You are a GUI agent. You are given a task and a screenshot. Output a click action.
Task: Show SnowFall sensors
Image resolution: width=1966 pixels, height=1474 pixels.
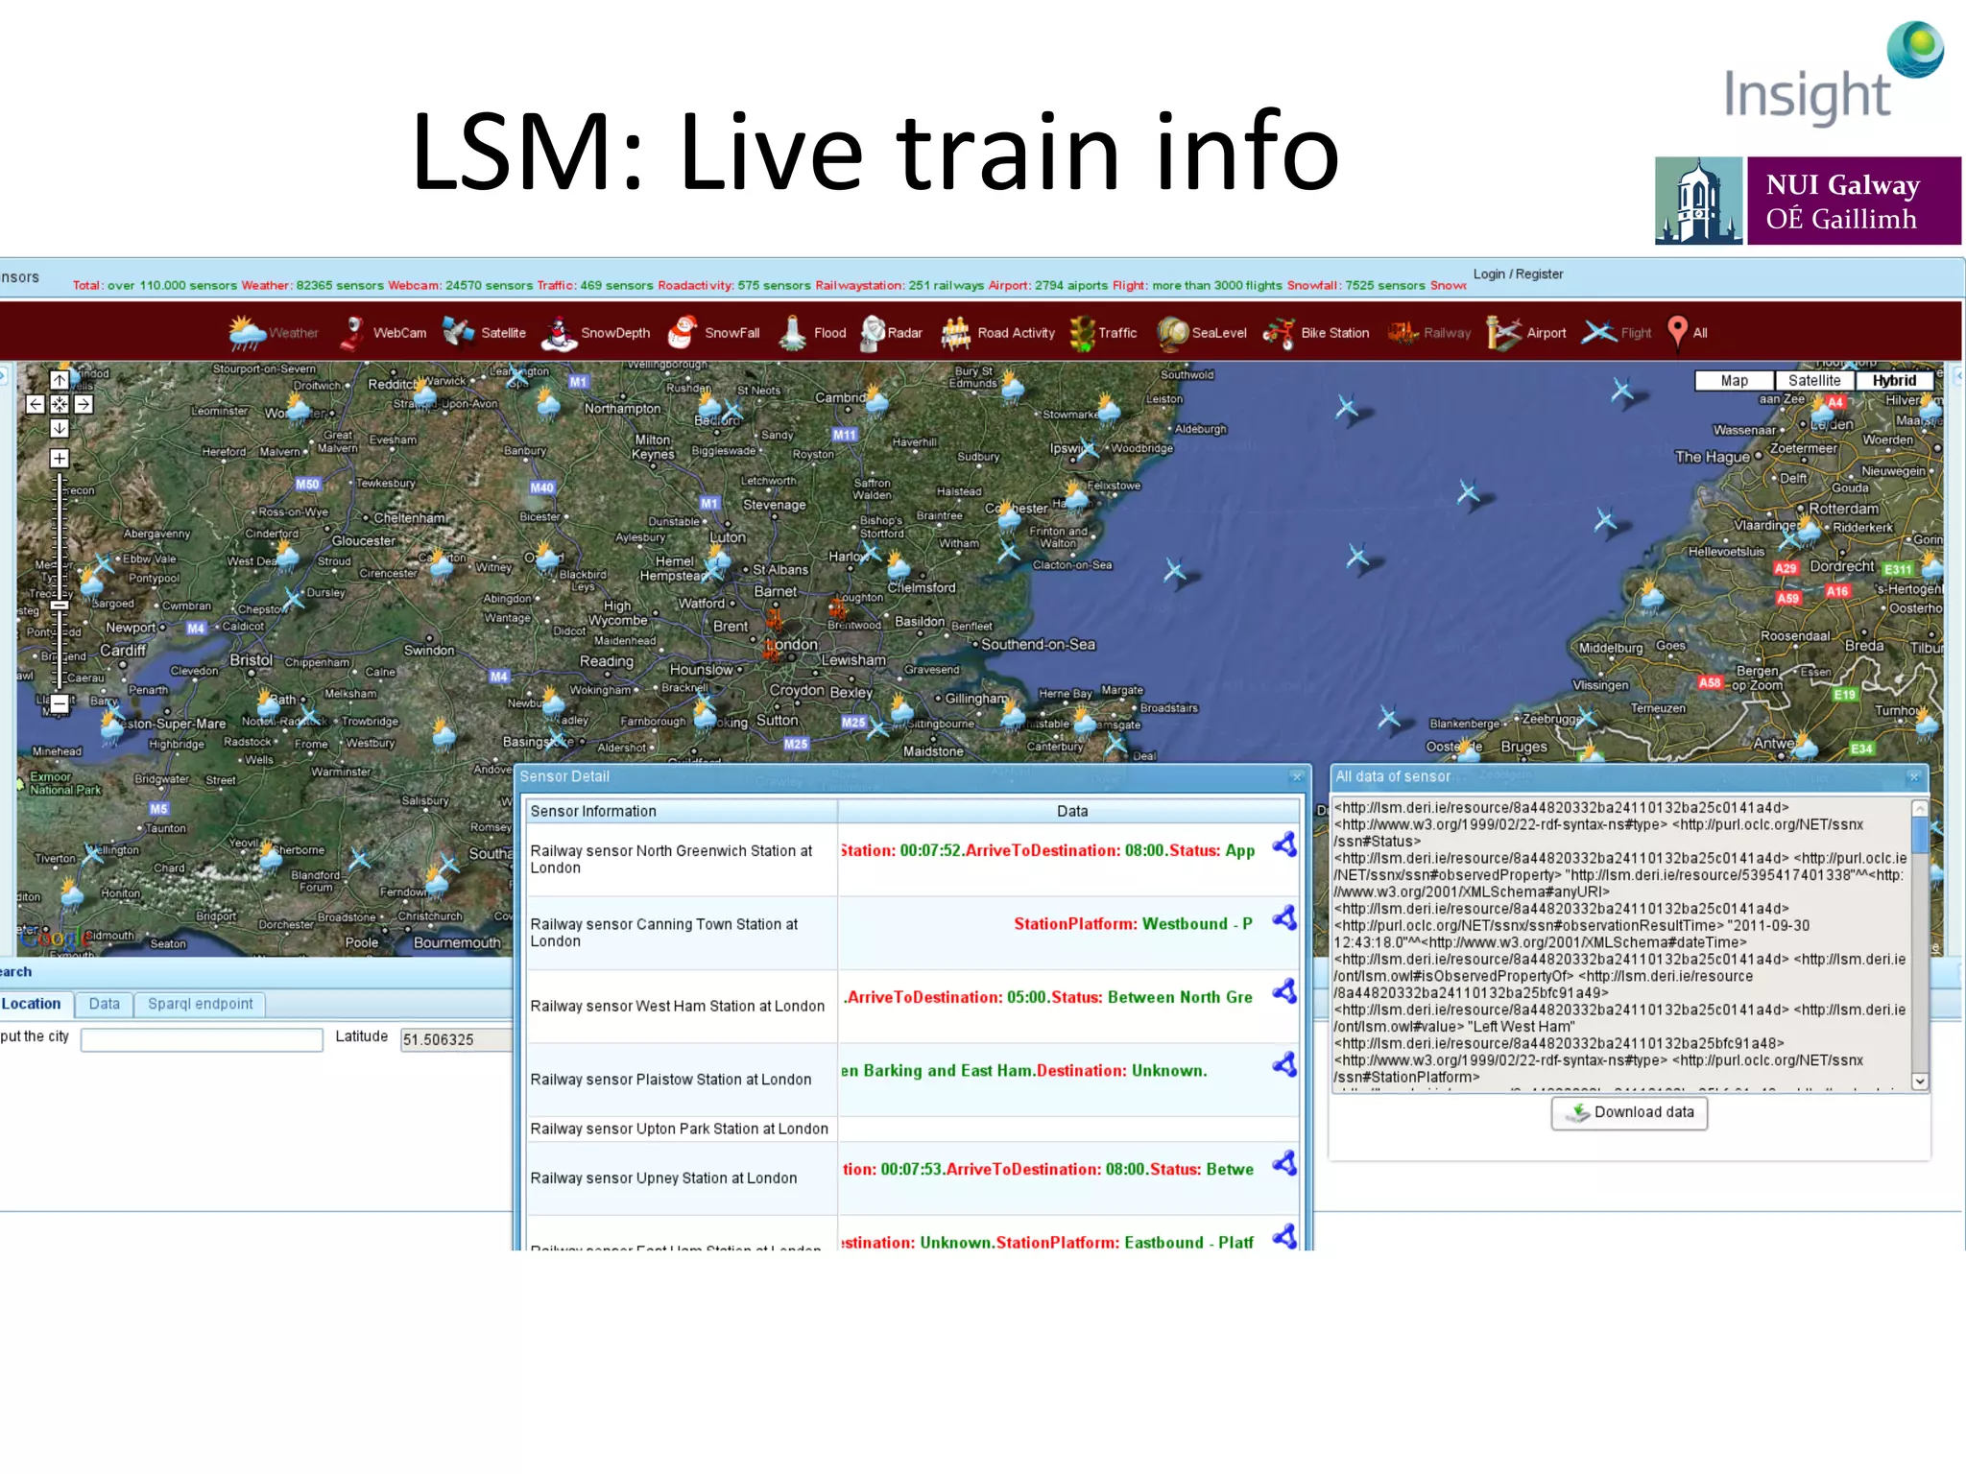(x=713, y=333)
